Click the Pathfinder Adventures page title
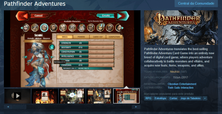Screen dimensions: 222x114 35,4
